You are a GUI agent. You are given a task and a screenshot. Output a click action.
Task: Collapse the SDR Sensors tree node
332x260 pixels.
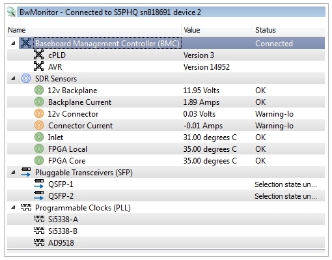13,78
